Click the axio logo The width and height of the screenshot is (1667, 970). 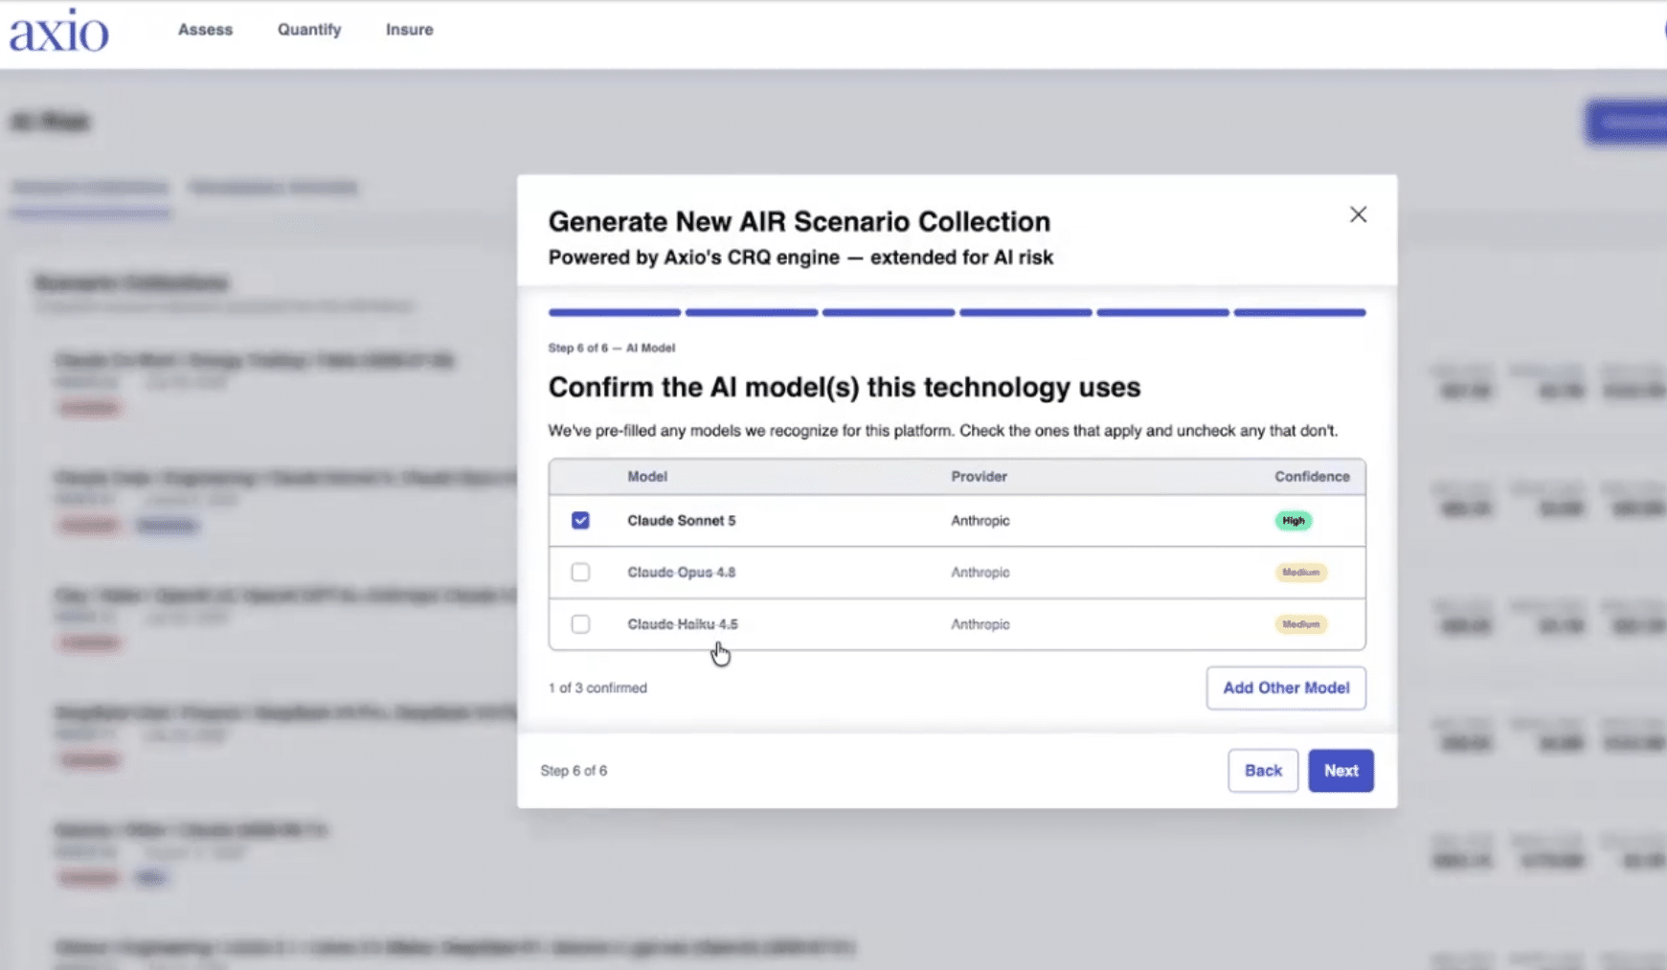tap(59, 32)
